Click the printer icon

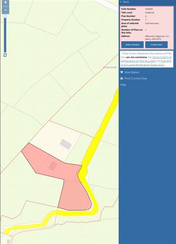122,78
